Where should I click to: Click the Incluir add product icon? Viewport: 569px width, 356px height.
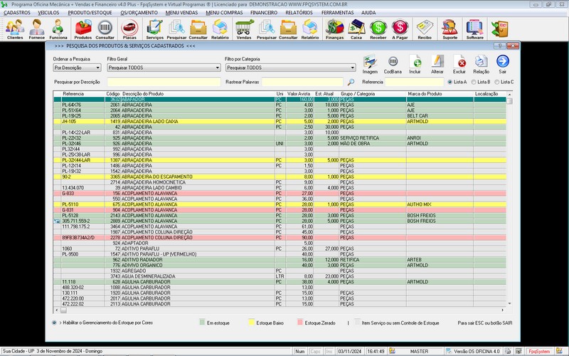coord(415,63)
